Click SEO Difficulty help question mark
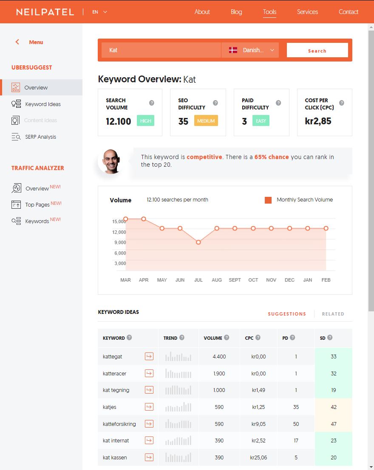The image size is (374, 470). 215,103
